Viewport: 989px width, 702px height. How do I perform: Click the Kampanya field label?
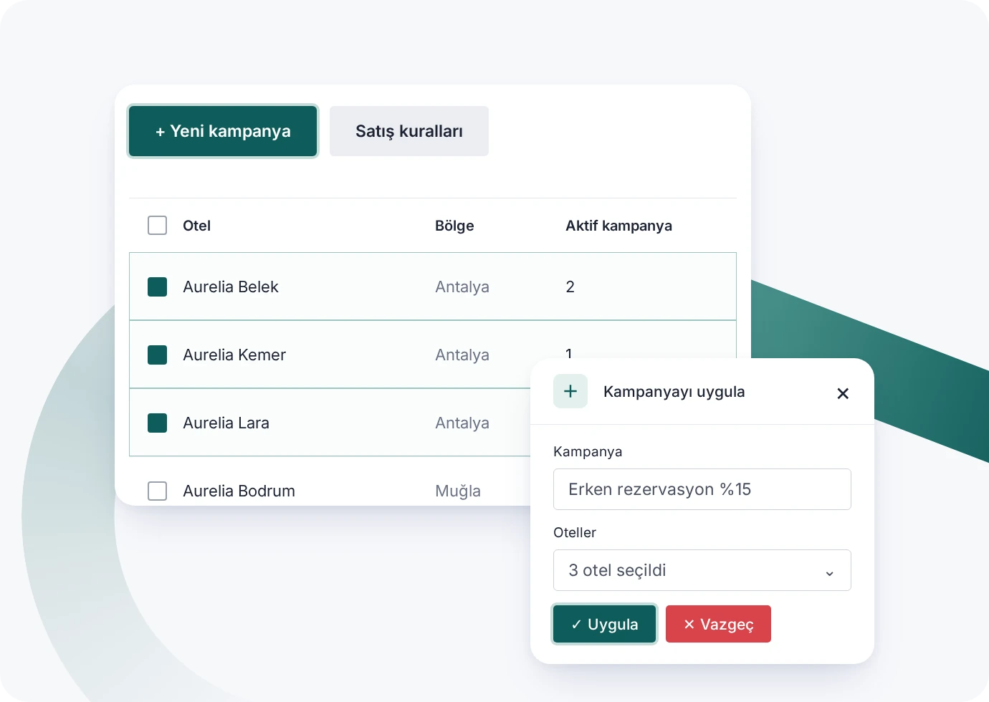tap(588, 452)
